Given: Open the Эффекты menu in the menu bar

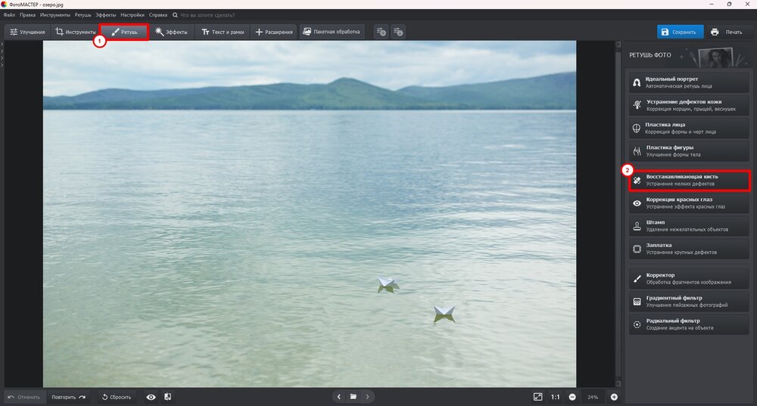Looking at the screenshot, I should coord(105,15).
